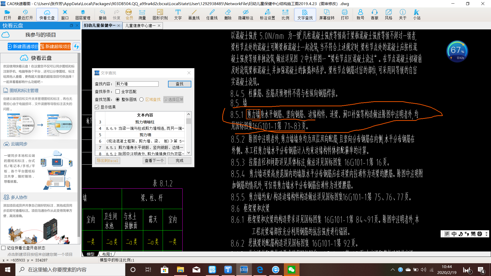
Task: Open the 最近打开 recent files list
Action: click(25, 15)
